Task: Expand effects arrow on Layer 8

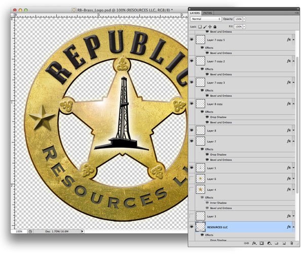Action: tap(293, 130)
